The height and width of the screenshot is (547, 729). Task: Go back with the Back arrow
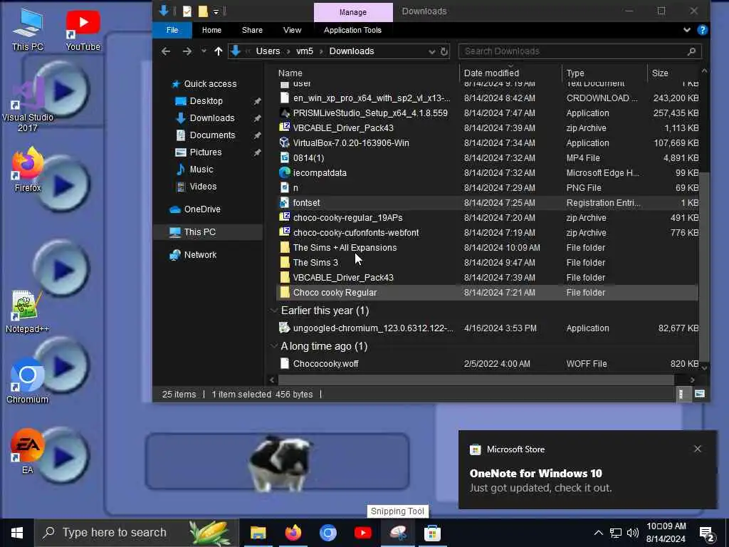point(165,51)
